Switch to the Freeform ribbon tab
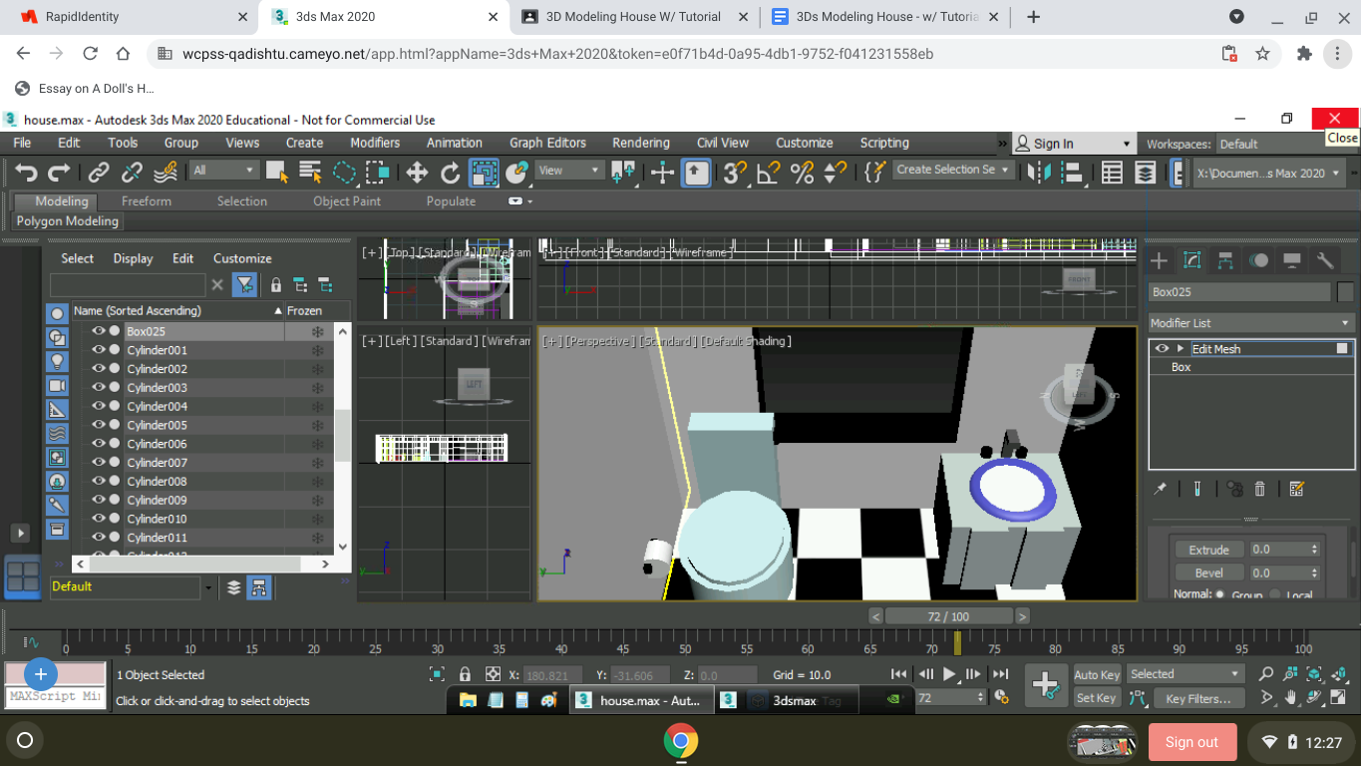 pyautogui.click(x=146, y=200)
